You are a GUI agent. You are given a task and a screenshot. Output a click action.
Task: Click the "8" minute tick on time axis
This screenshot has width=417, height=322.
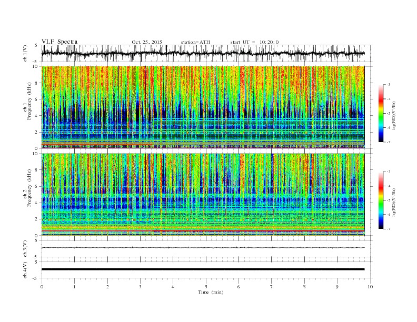(304, 287)
